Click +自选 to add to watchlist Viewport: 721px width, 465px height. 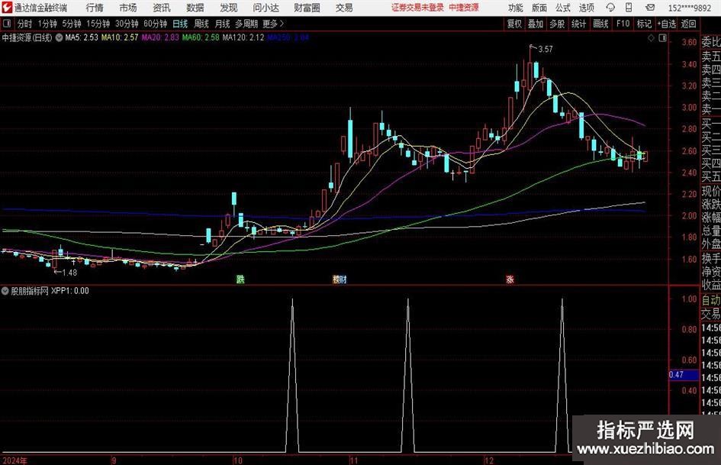666,24
